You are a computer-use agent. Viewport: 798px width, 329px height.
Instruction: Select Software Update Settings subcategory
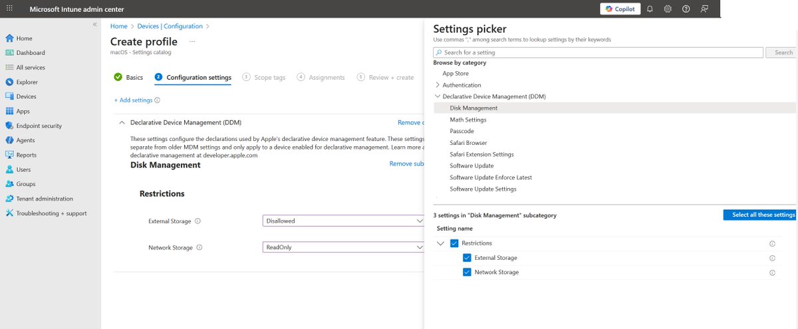[x=483, y=189]
